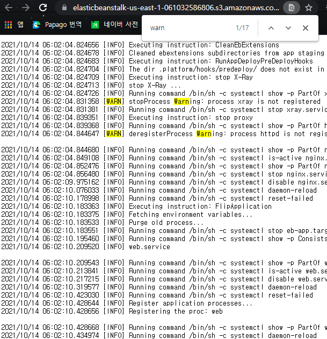
Task: Click the 'web.service' log line
Action: (149, 246)
